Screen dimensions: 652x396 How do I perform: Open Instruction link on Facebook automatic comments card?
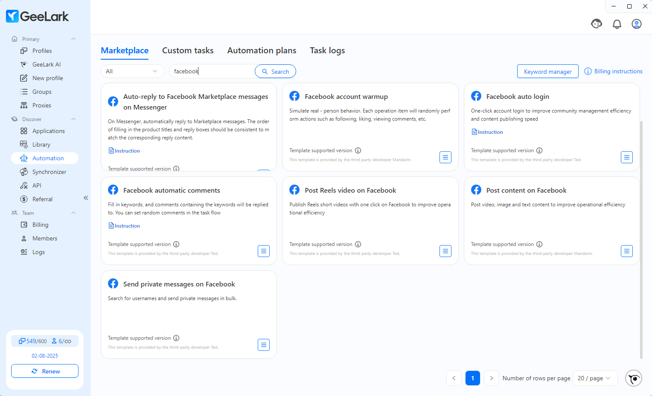(124, 225)
